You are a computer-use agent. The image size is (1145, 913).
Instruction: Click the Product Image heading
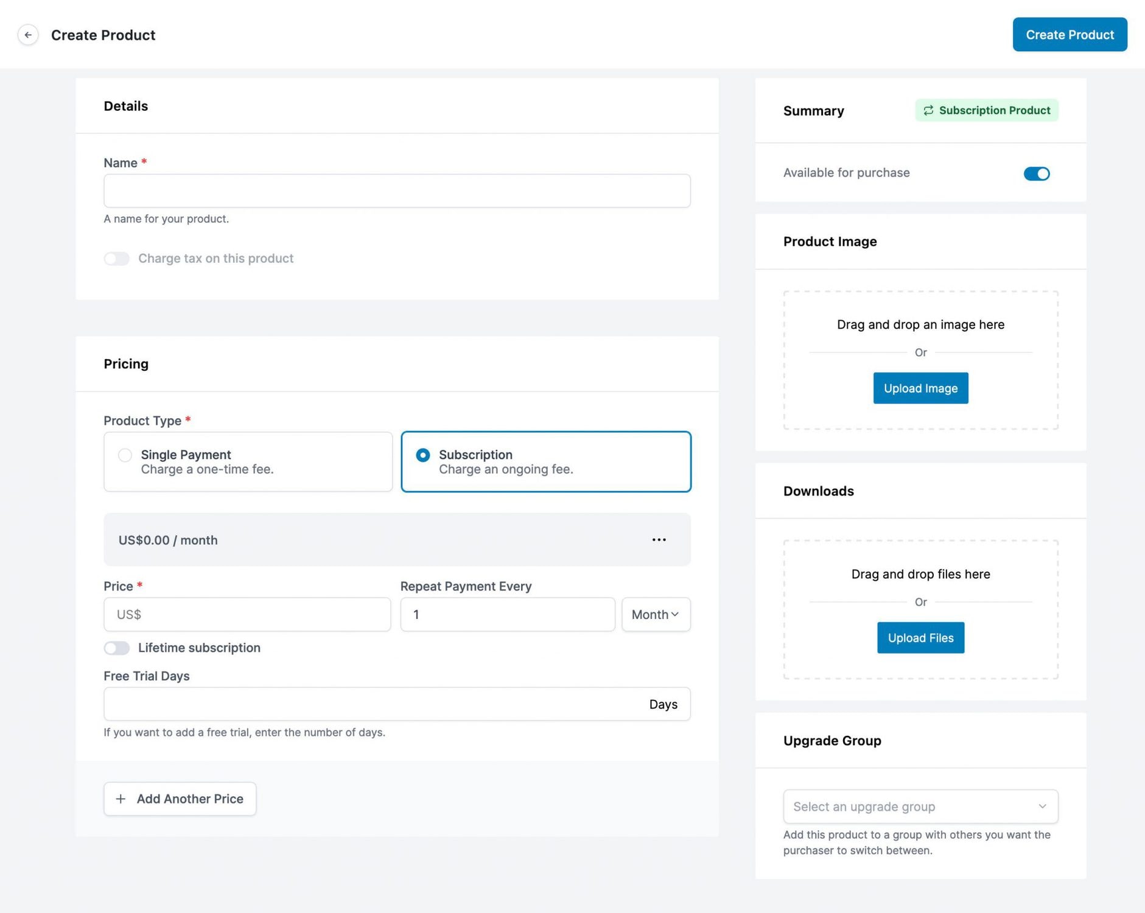click(830, 242)
